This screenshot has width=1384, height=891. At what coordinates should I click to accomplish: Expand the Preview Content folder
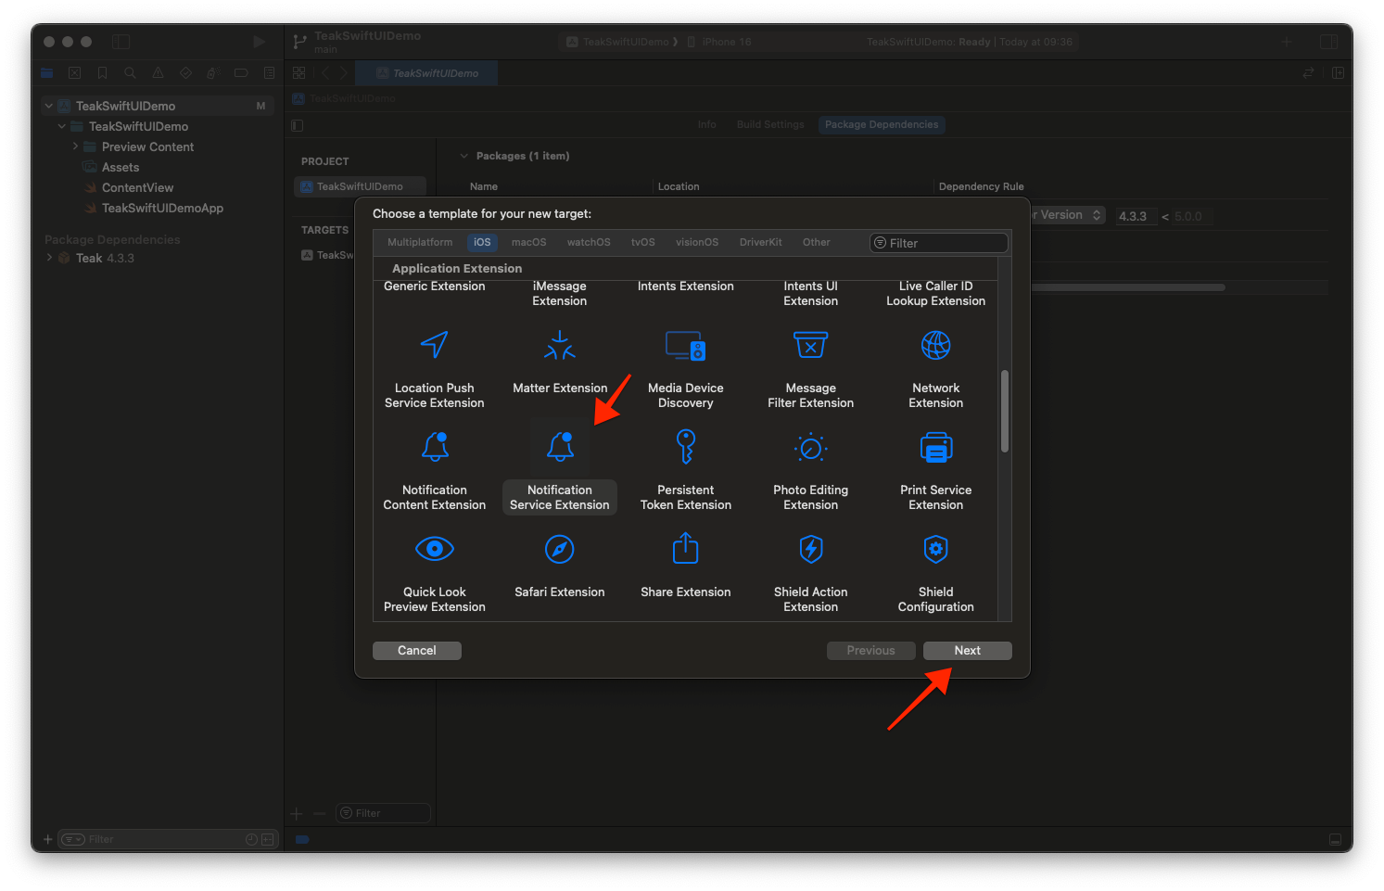[75, 146]
